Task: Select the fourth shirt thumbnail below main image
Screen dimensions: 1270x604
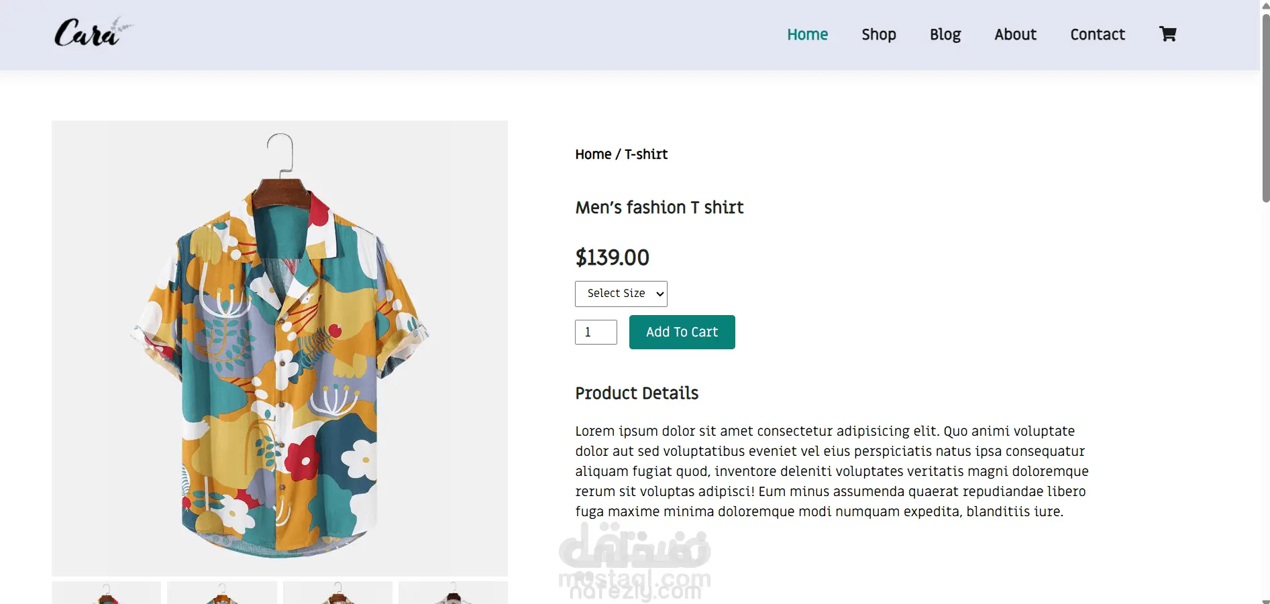Action: pyautogui.click(x=453, y=593)
